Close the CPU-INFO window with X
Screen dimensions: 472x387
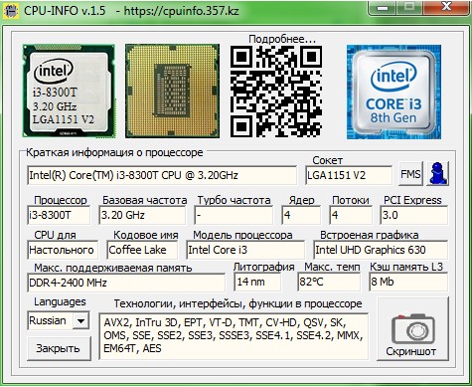tap(447, 7)
